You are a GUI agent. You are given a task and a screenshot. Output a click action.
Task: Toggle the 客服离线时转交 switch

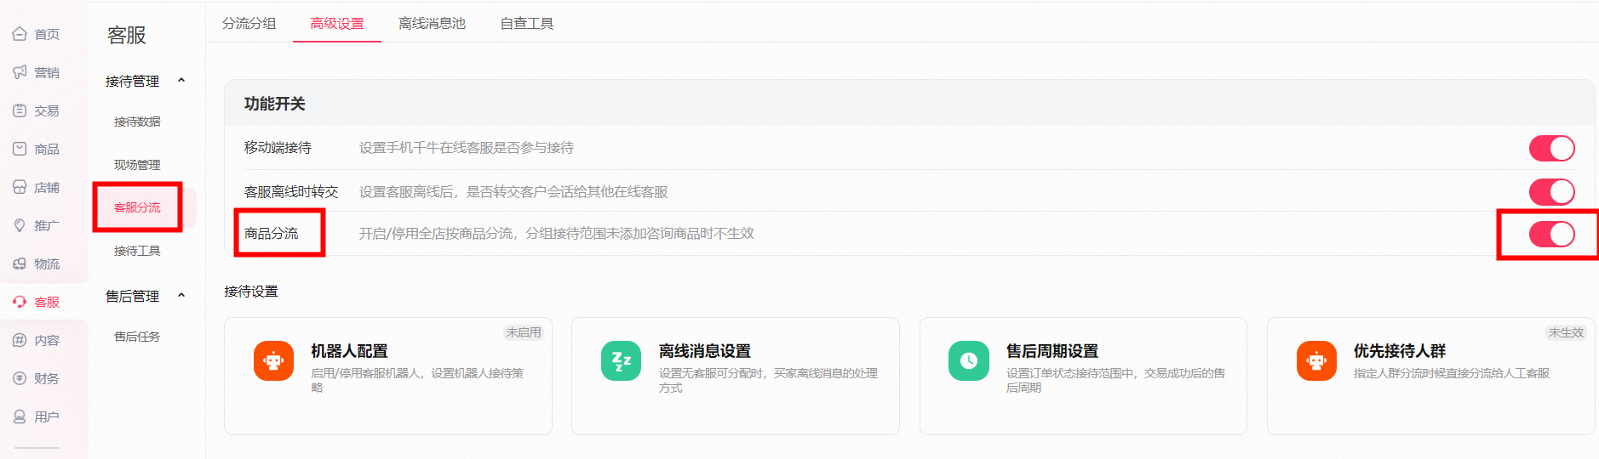(x=1551, y=191)
